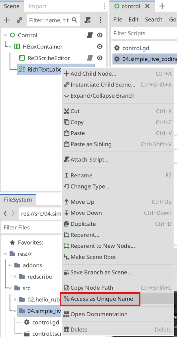The height and width of the screenshot is (337, 177).
Task: Toggle the ReDScribeEditor eye icon
Action: (100, 58)
